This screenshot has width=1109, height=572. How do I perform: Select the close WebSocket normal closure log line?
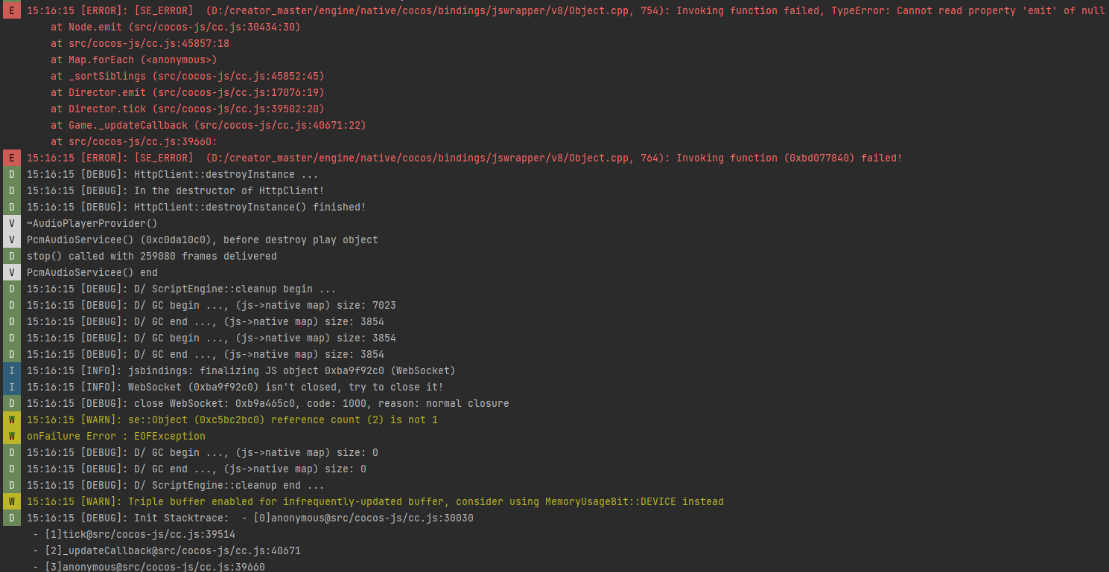268,403
